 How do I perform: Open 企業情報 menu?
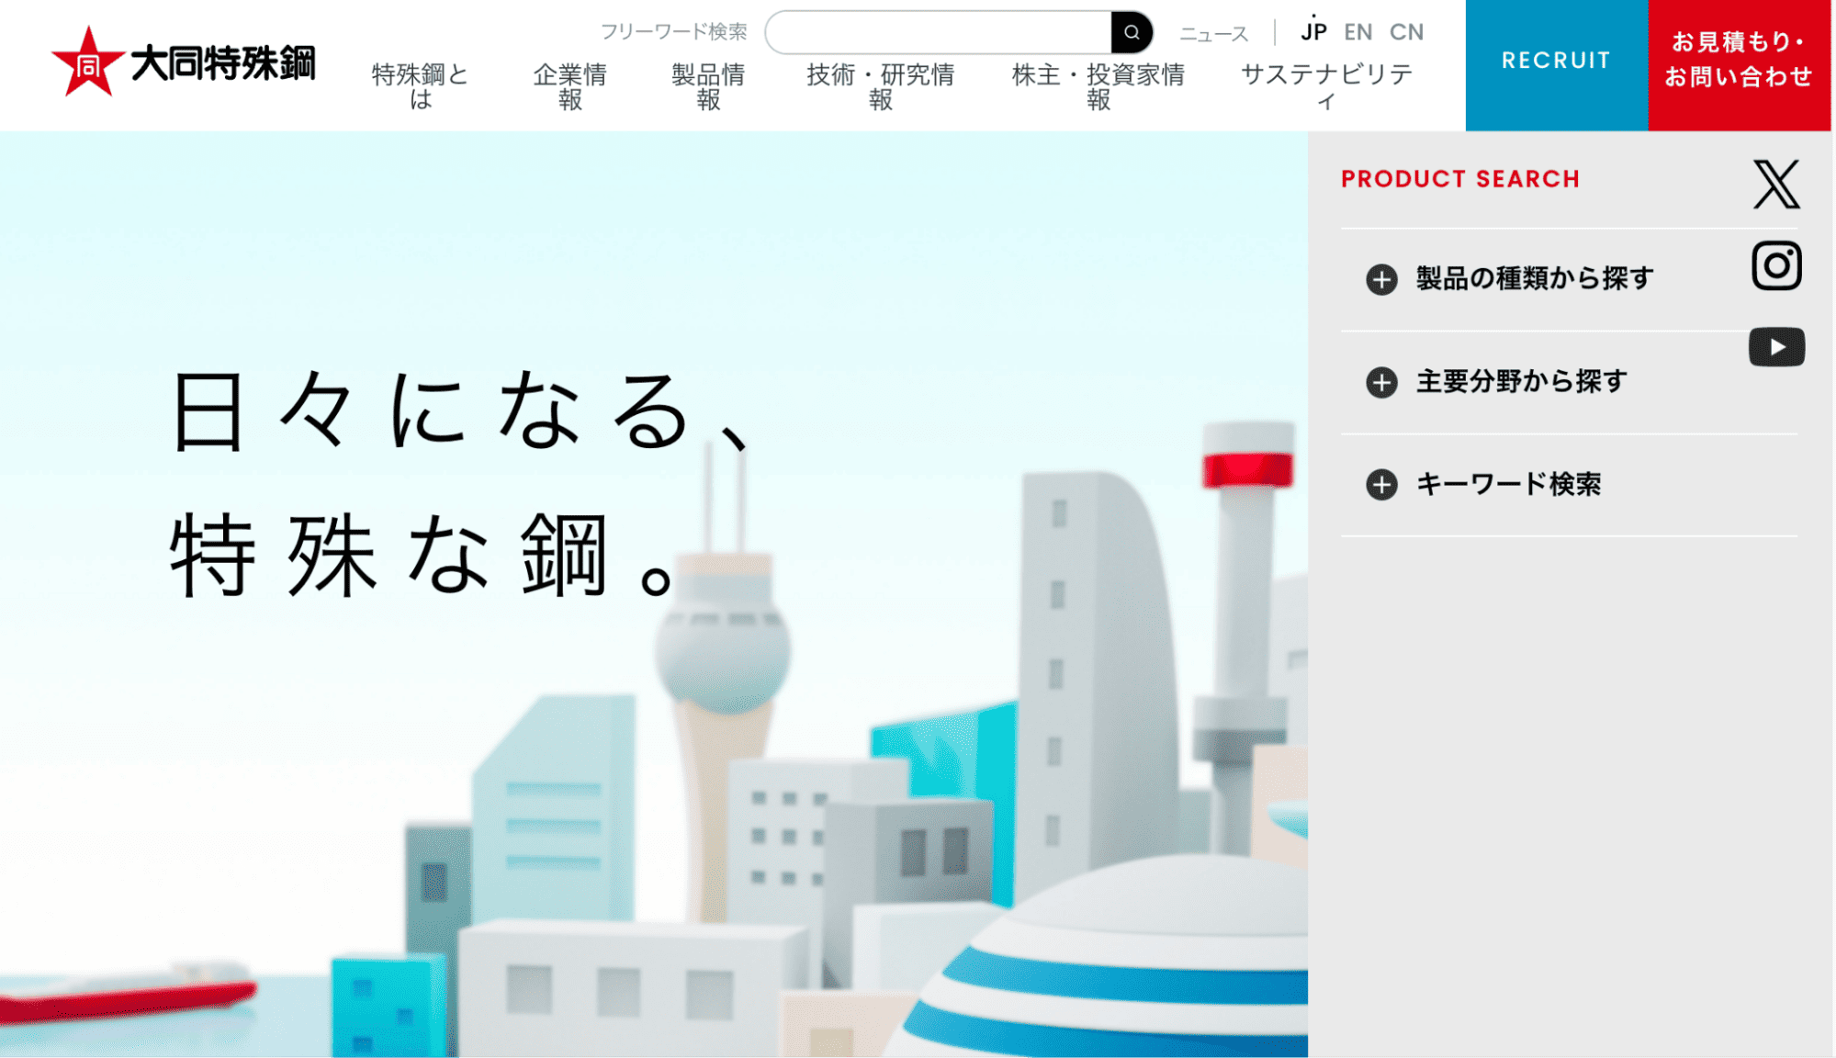570,86
